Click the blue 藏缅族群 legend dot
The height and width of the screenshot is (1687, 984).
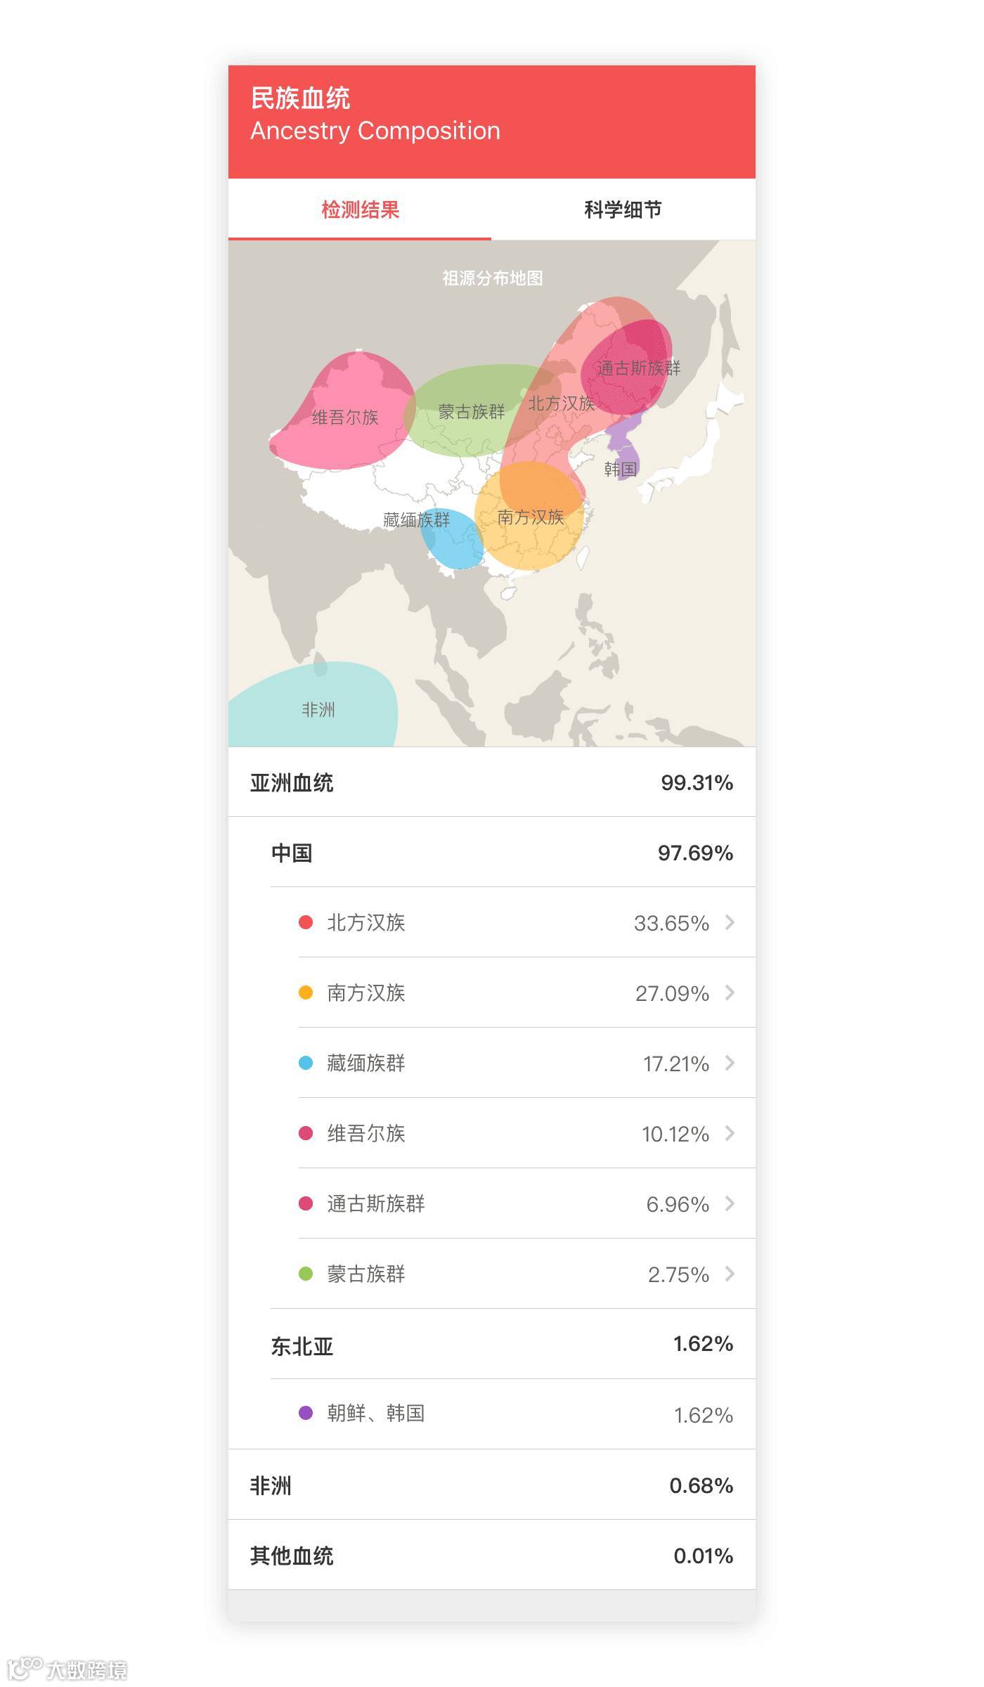pos(306,1063)
